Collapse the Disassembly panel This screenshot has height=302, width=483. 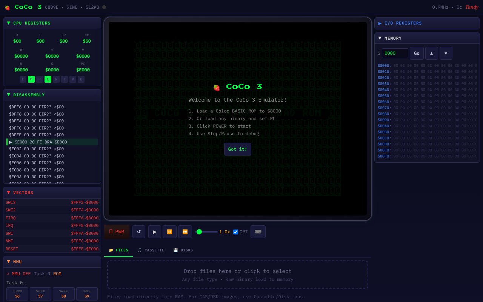9,95
